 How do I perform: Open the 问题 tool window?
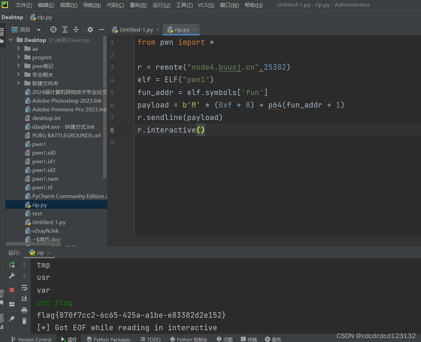pos(224,339)
